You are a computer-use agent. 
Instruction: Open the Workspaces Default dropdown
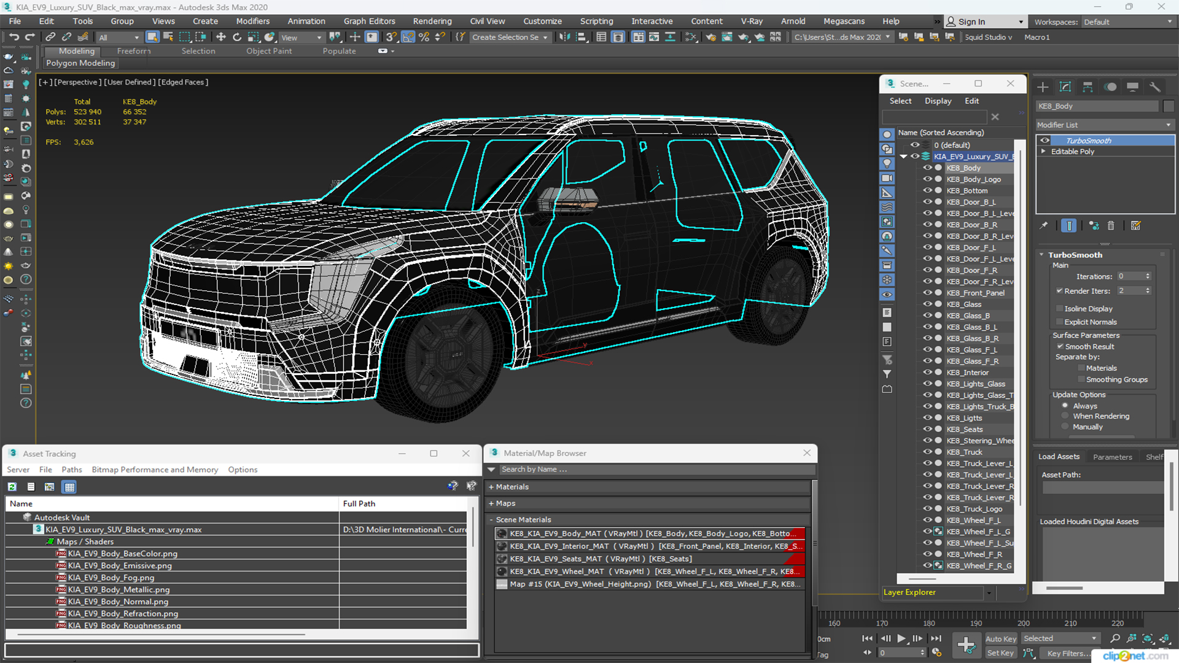1127,22
